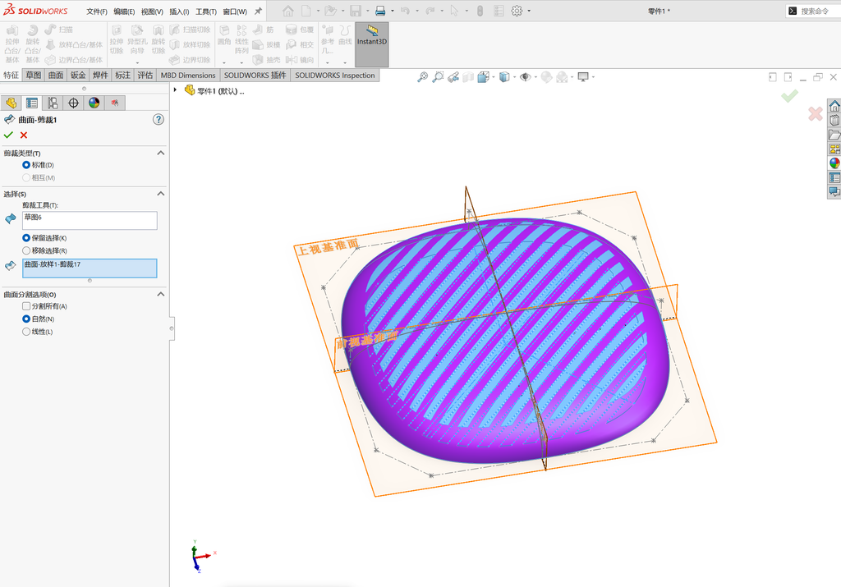The height and width of the screenshot is (587, 841).
Task: Click the pin icon next to the menu bar
Action: [258, 11]
